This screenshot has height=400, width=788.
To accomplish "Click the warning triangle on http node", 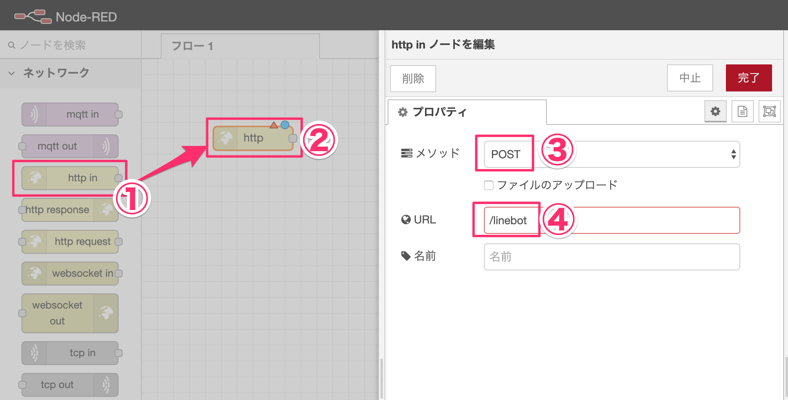I will 274,125.
